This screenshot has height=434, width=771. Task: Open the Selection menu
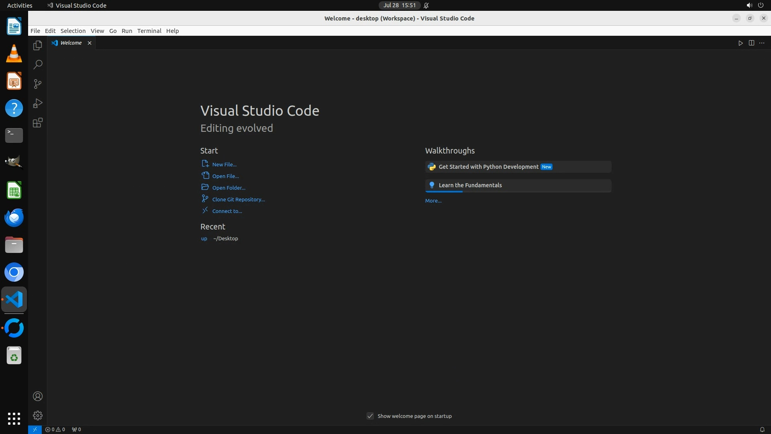(x=73, y=31)
